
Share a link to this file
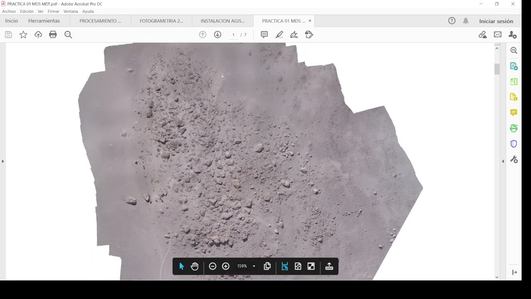coord(482,34)
